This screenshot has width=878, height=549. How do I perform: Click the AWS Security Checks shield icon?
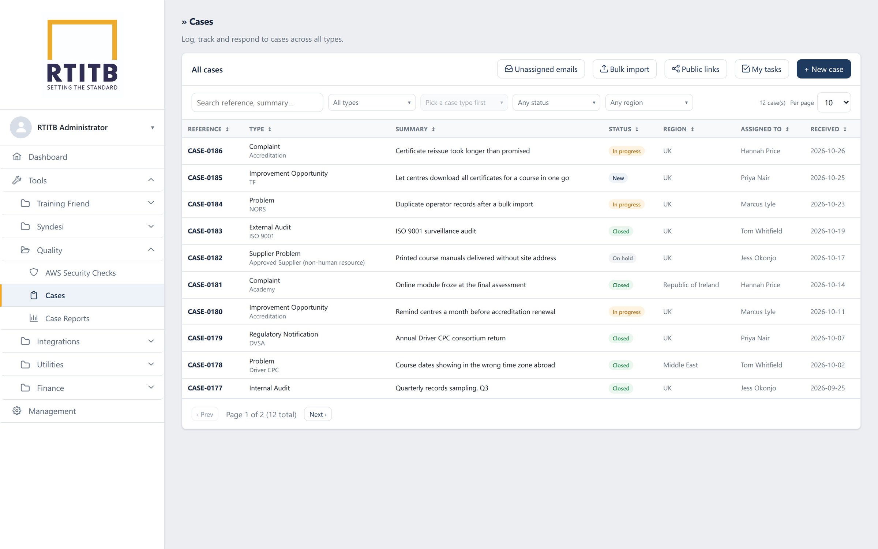click(34, 272)
